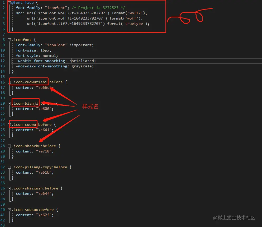
Task: Click the "\e641" content value
Action: [x=44, y=130]
